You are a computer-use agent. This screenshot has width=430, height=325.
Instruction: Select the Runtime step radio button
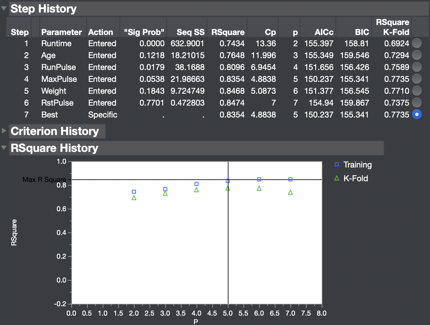click(x=417, y=43)
